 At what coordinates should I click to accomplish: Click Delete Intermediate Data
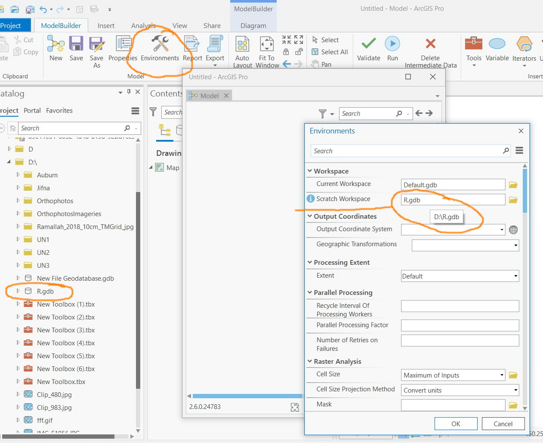coord(430,52)
